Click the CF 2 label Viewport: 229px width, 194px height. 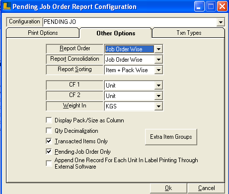click(x=75, y=95)
